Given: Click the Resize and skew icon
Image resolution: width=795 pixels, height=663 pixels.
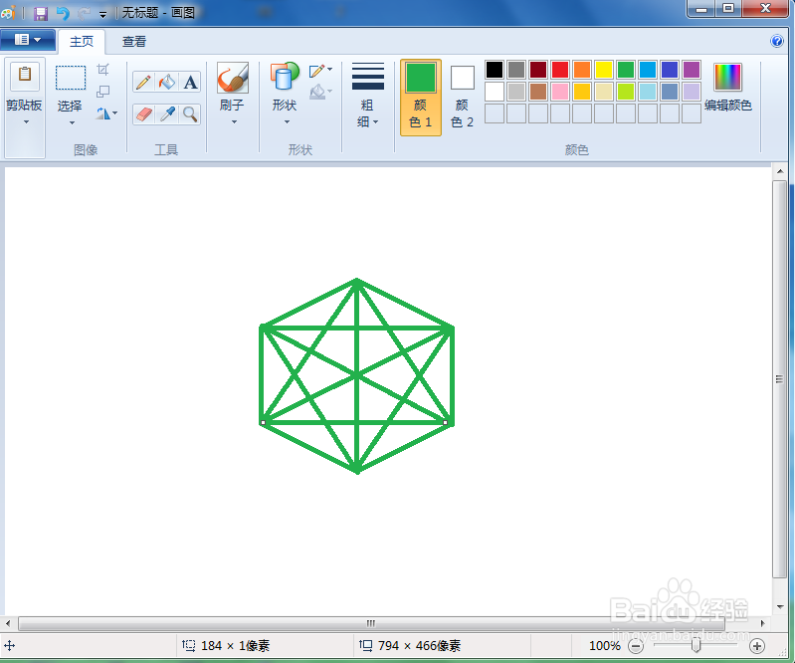Looking at the screenshot, I should click(x=103, y=92).
